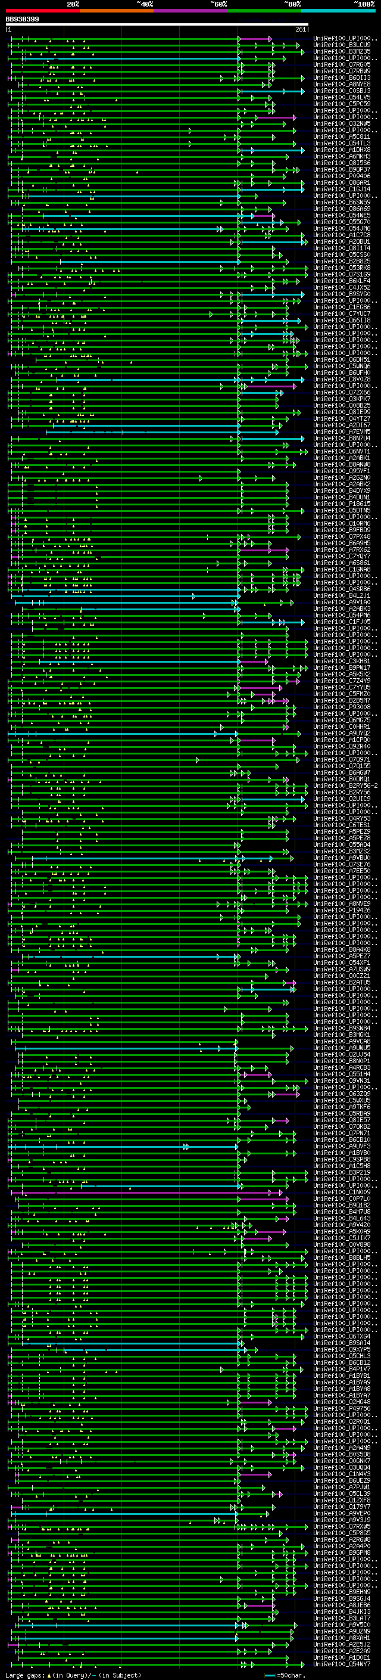Click hit label UniRef100_Q54LV5
Viewport: 381px width, 1680px height.
pos(341,97)
